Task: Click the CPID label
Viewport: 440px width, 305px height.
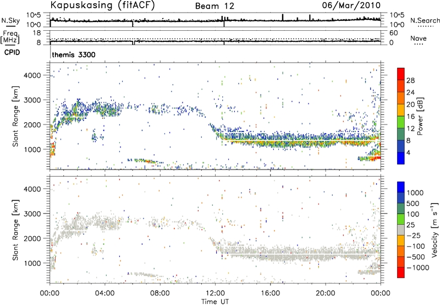Action: coord(12,52)
